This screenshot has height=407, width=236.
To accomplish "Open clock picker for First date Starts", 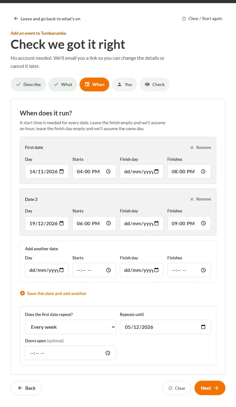I will point(108,171).
